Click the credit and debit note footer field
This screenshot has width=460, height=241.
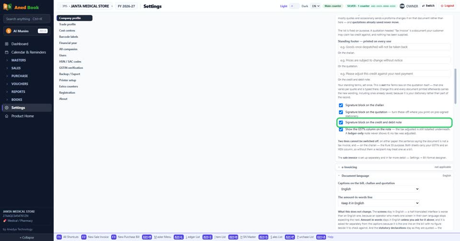(394, 74)
